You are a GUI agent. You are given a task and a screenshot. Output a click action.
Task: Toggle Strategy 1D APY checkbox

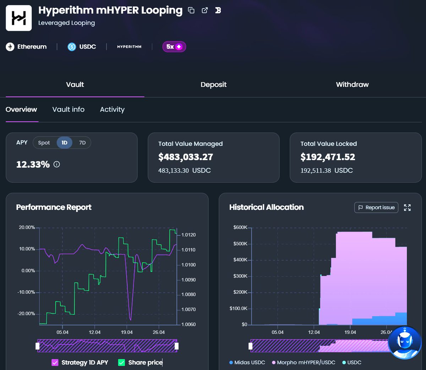55,363
